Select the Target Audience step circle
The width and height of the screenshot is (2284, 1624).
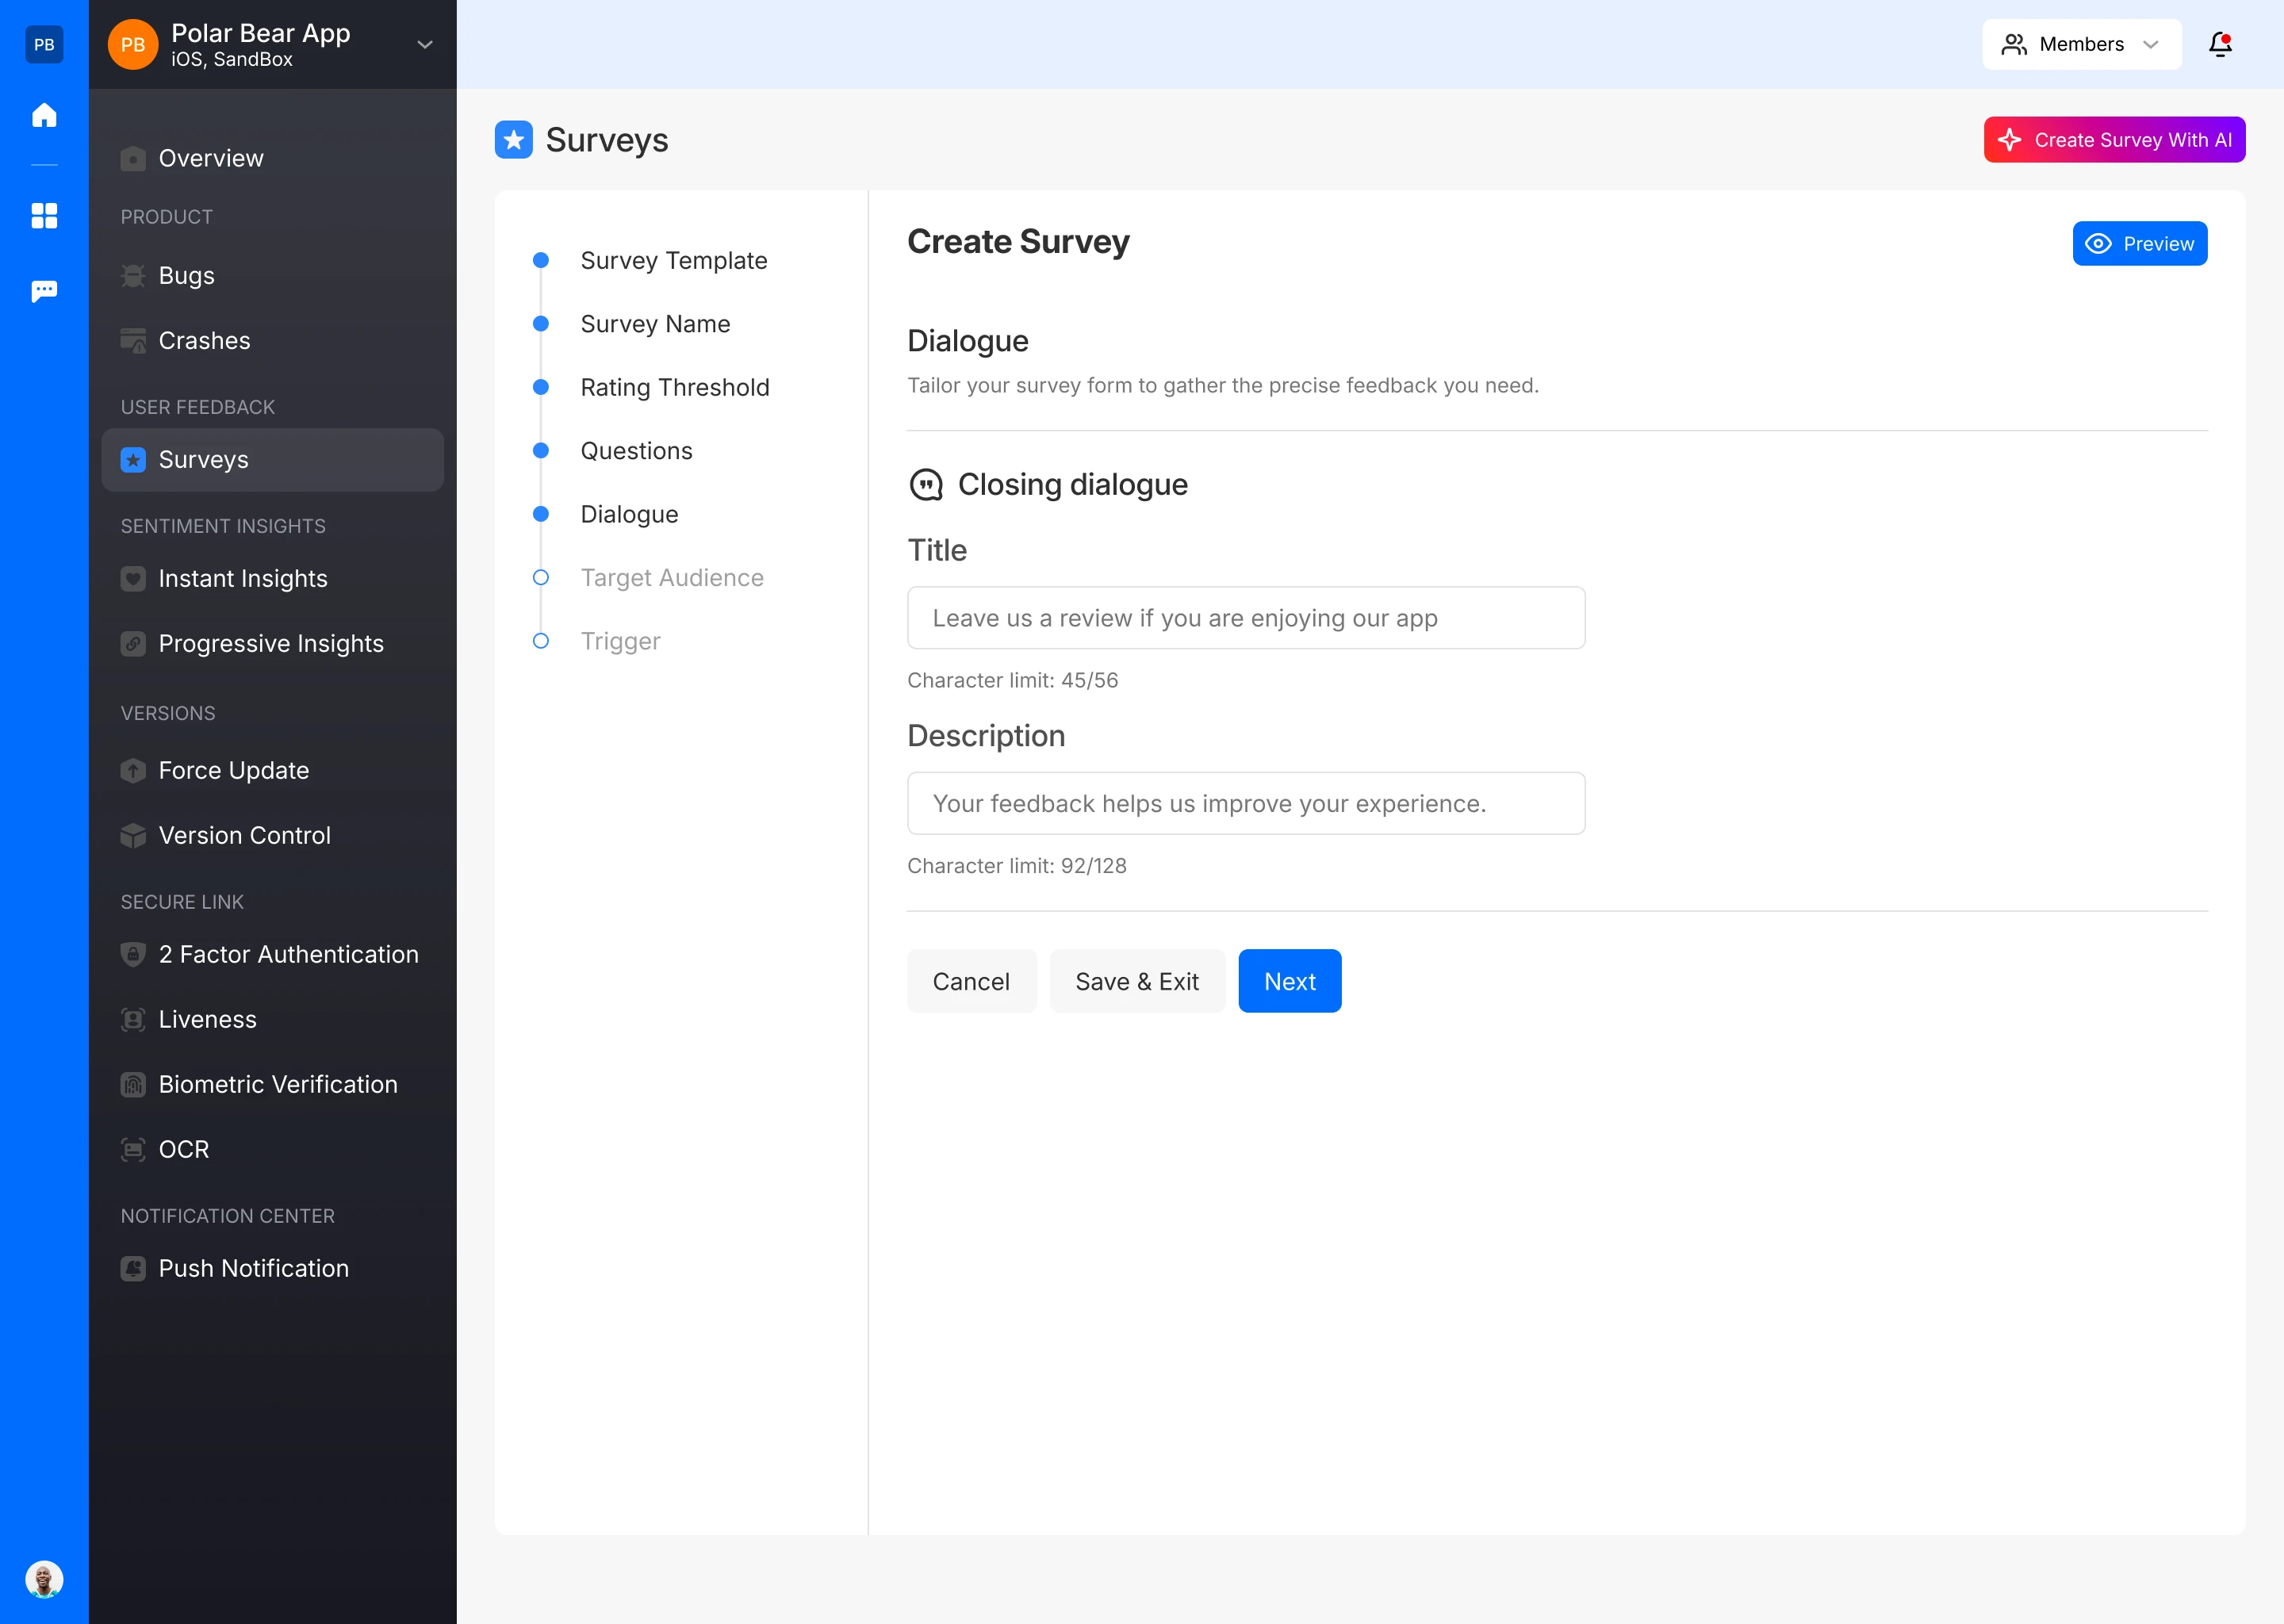tap(541, 577)
